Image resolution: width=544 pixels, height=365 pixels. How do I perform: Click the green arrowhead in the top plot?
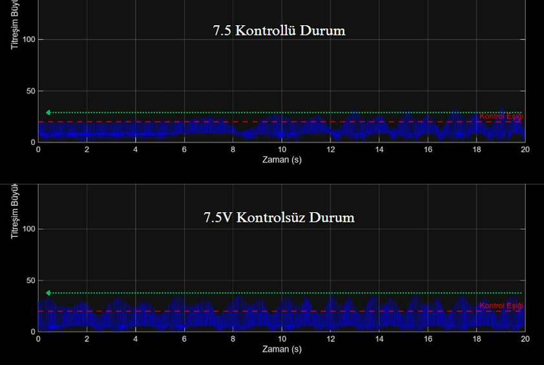(x=48, y=113)
